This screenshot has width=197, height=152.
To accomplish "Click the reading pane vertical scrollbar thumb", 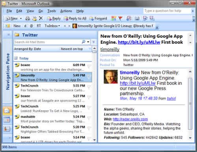I will [x=190, y=104].
